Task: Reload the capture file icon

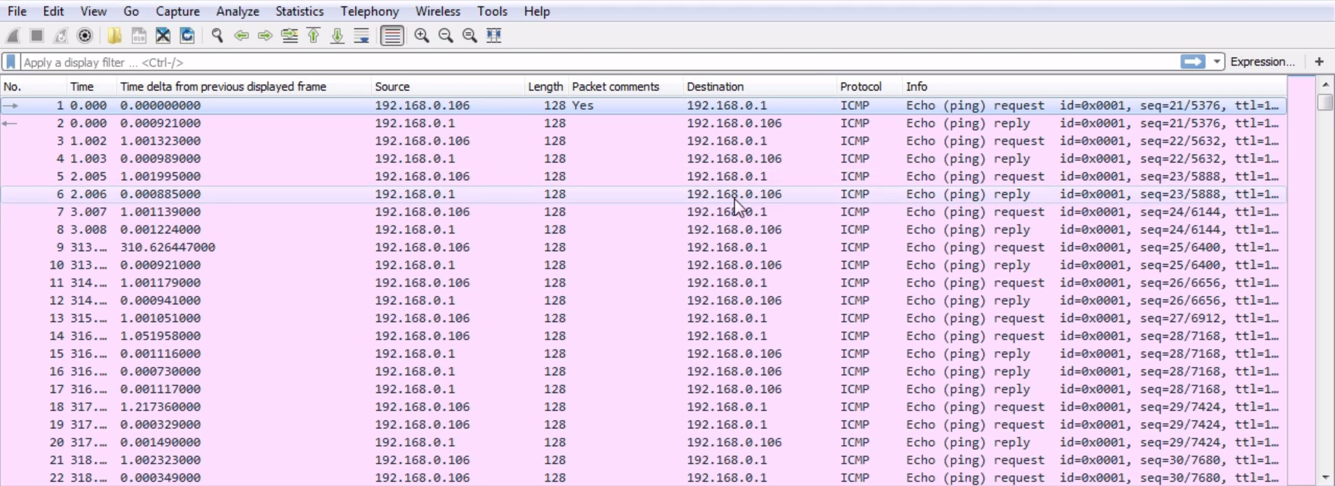Action: 187,35
